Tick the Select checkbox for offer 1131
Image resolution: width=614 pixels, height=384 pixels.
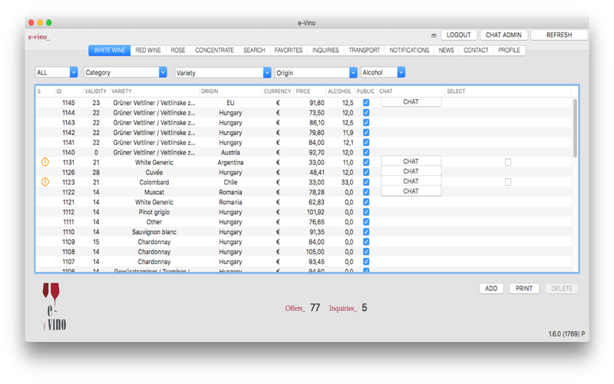tap(508, 162)
